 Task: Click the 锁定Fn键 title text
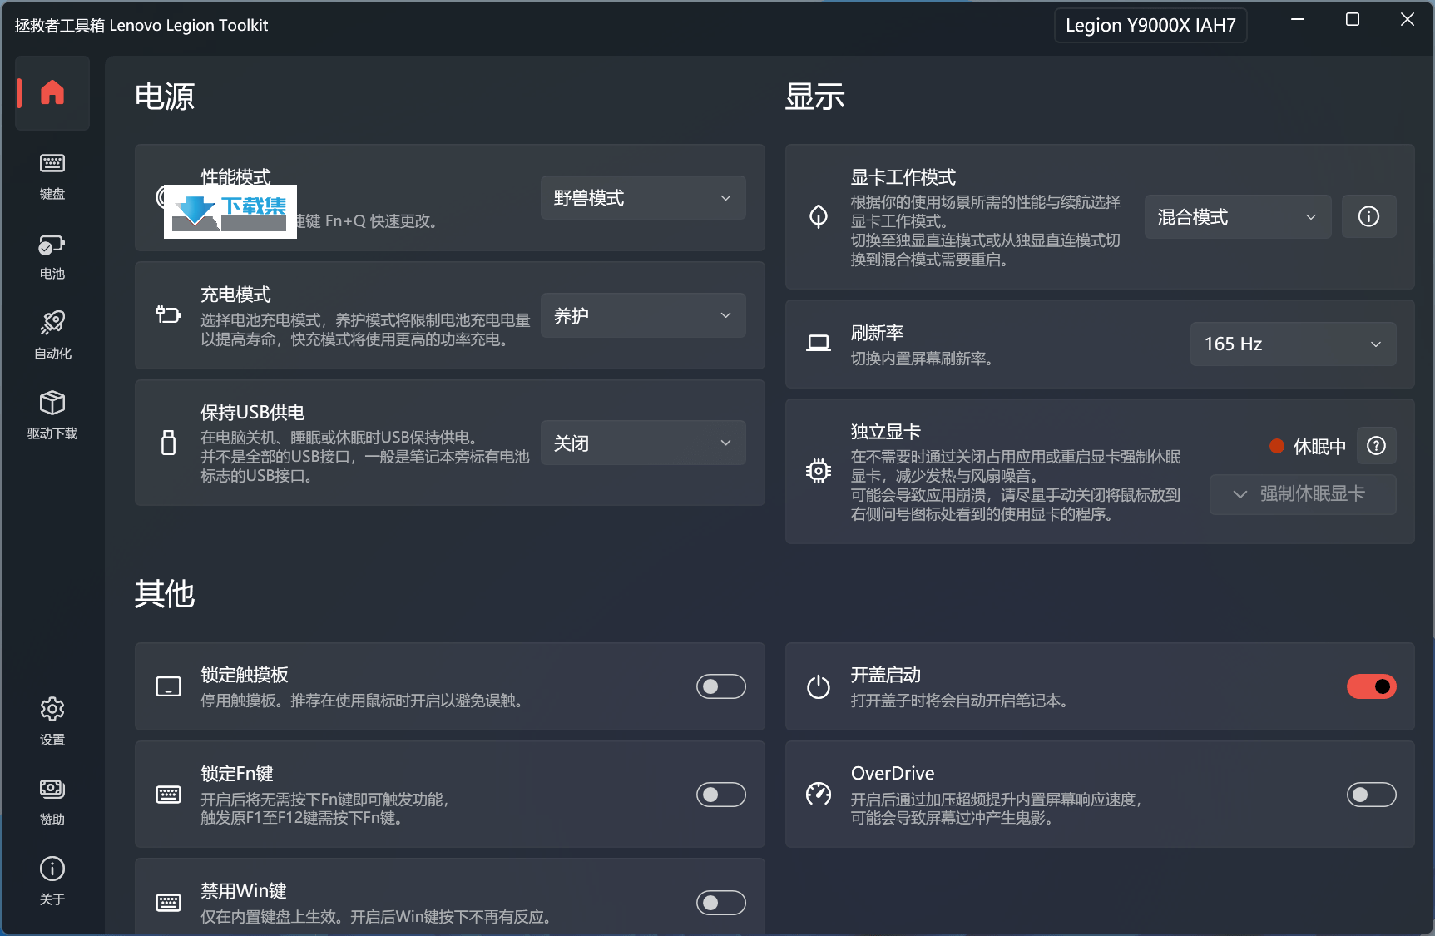coord(237,774)
